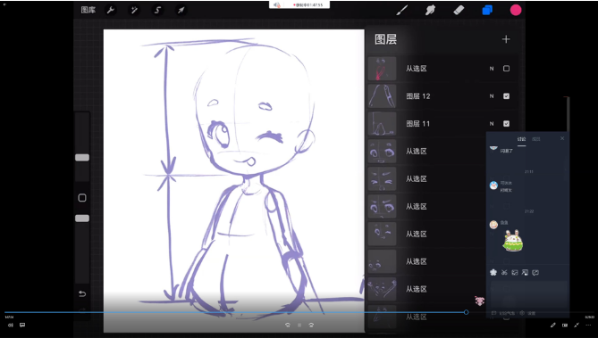Click the bunny sticker in chat
This screenshot has height=338, width=598.
tap(513, 240)
